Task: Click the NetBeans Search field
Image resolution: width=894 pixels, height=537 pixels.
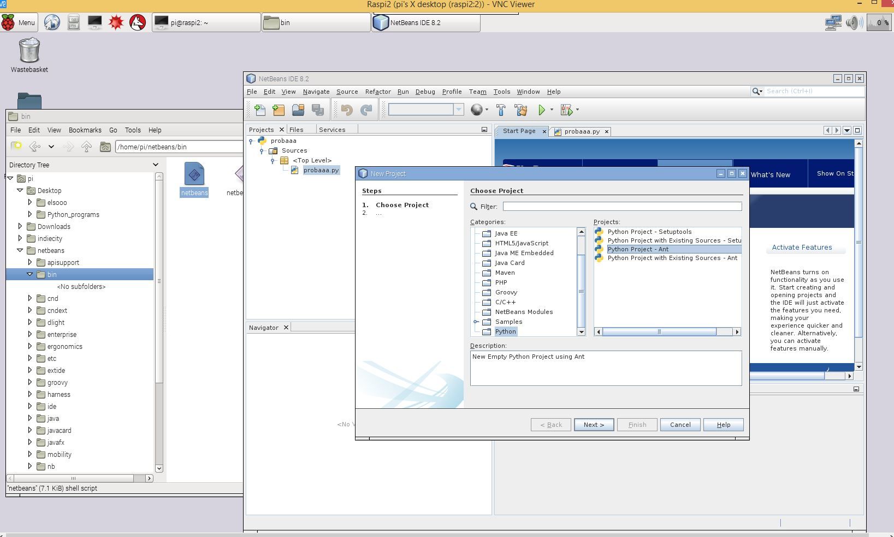Action: coord(814,91)
